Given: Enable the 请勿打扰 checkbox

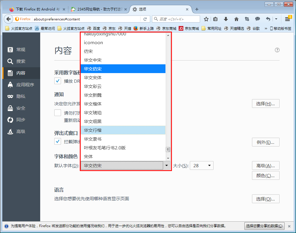Looking at the screenshot, I should [58, 113].
